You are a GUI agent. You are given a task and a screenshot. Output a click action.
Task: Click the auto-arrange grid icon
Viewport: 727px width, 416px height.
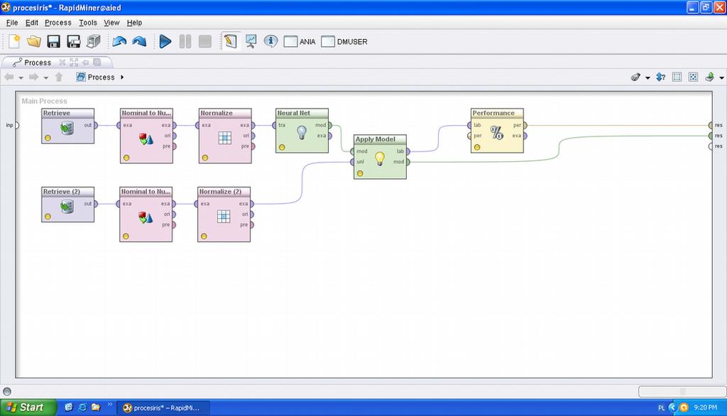click(677, 77)
